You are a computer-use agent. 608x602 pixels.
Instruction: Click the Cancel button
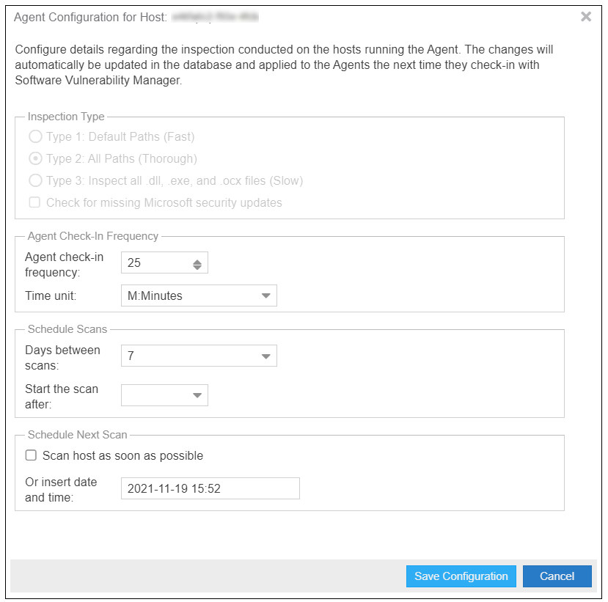(557, 576)
